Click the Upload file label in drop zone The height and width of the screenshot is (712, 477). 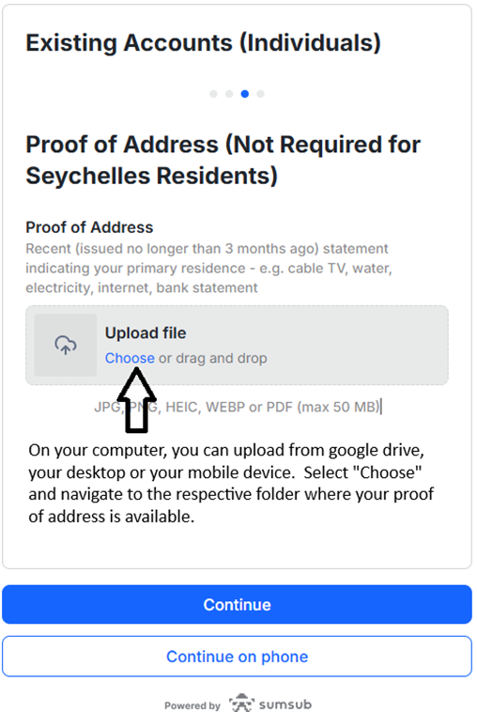click(x=146, y=333)
